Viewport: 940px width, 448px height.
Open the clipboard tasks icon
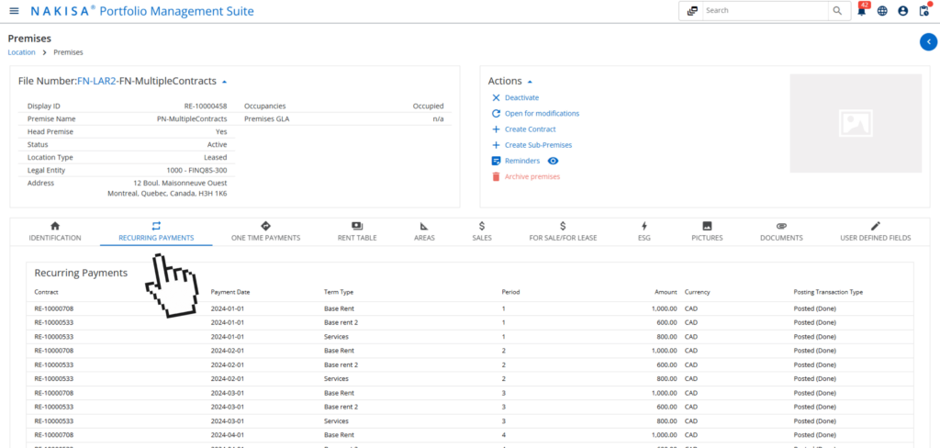pyautogui.click(x=923, y=11)
